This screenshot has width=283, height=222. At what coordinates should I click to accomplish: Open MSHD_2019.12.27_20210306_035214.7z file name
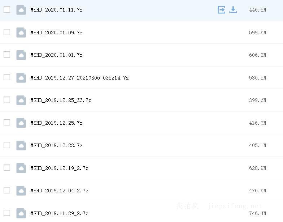pos(79,78)
